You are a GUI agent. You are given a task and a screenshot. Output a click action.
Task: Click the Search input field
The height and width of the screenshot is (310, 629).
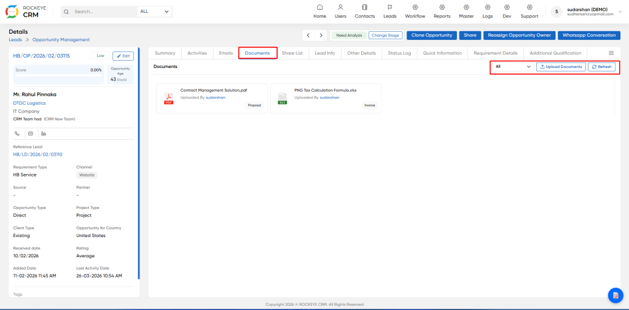click(x=104, y=12)
